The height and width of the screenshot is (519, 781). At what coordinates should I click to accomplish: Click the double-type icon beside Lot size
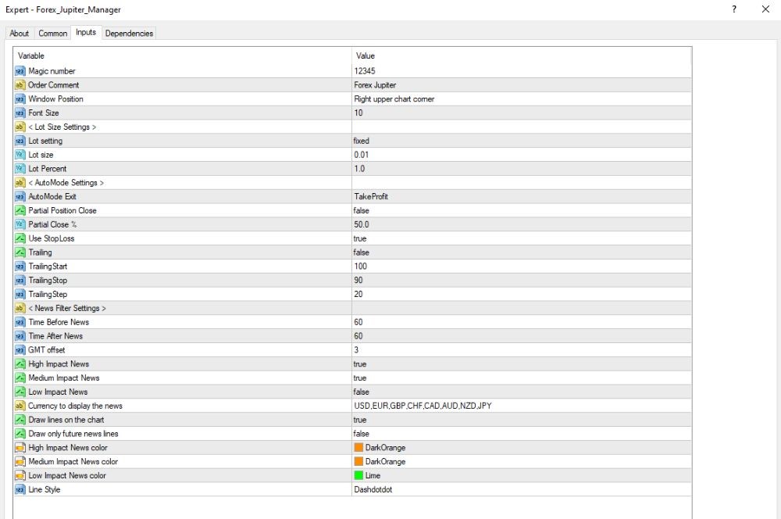point(20,155)
